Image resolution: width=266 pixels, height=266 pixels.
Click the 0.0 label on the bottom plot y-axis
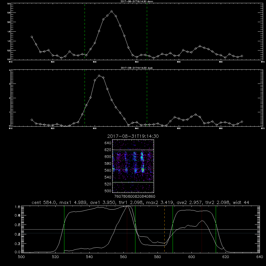(x=18, y=252)
